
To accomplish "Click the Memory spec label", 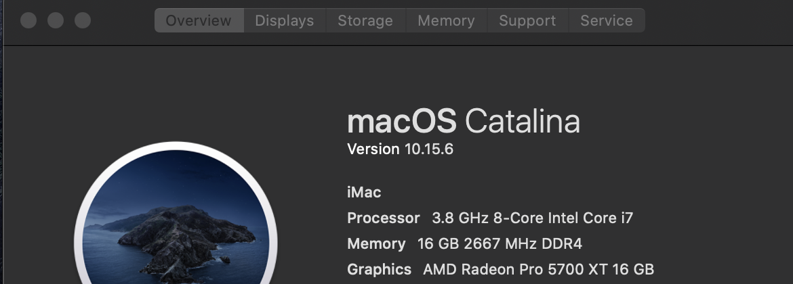I will [x=376, y=244].
